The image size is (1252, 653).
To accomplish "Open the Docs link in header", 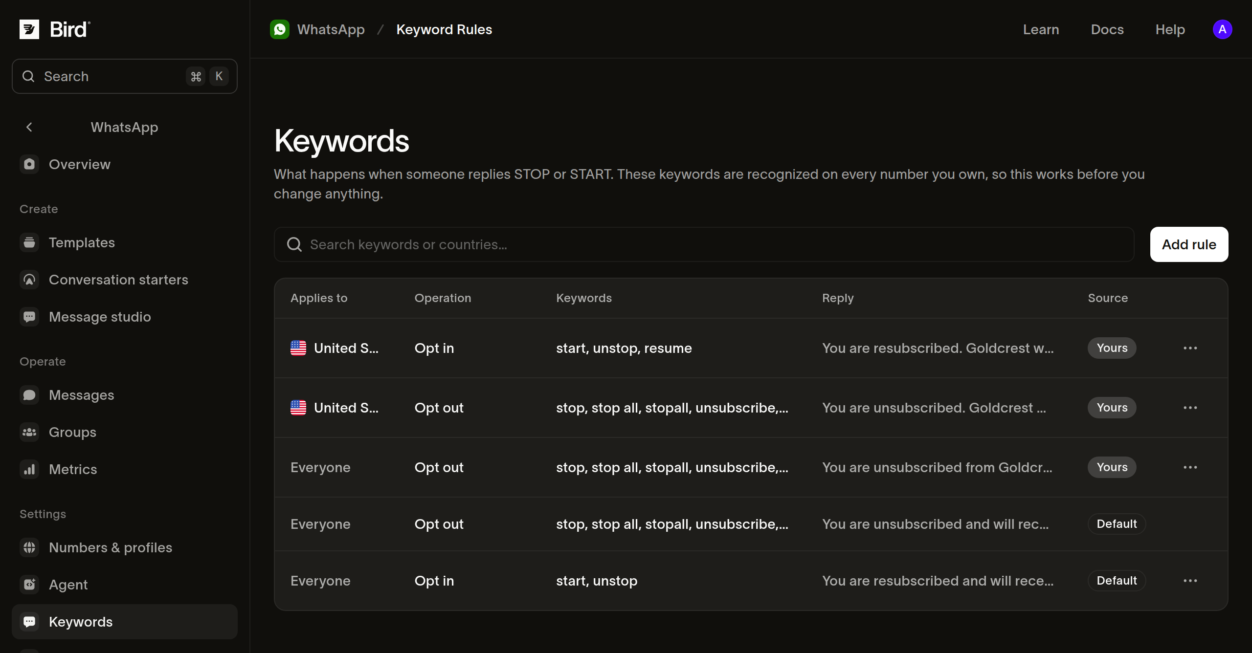I will point(1107,29).
